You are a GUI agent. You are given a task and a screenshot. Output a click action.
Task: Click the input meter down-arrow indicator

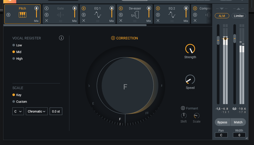222,8
